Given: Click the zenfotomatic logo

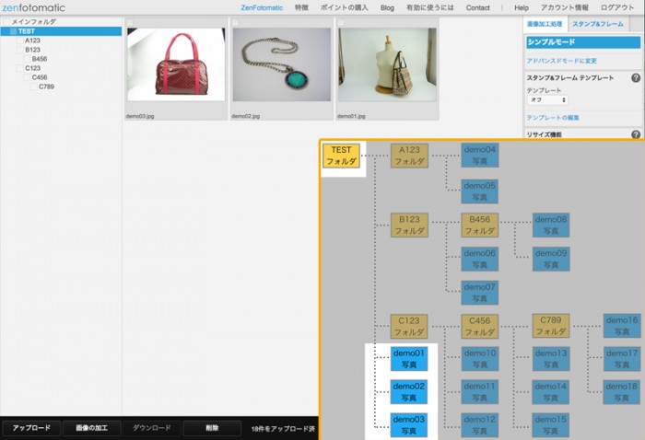Looking at the screenshot, I should 33,7.
